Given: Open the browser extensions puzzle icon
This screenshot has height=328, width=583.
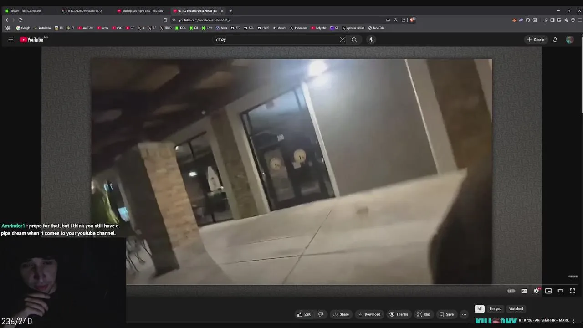Looking at the screenshot, I should click(528, 20).
